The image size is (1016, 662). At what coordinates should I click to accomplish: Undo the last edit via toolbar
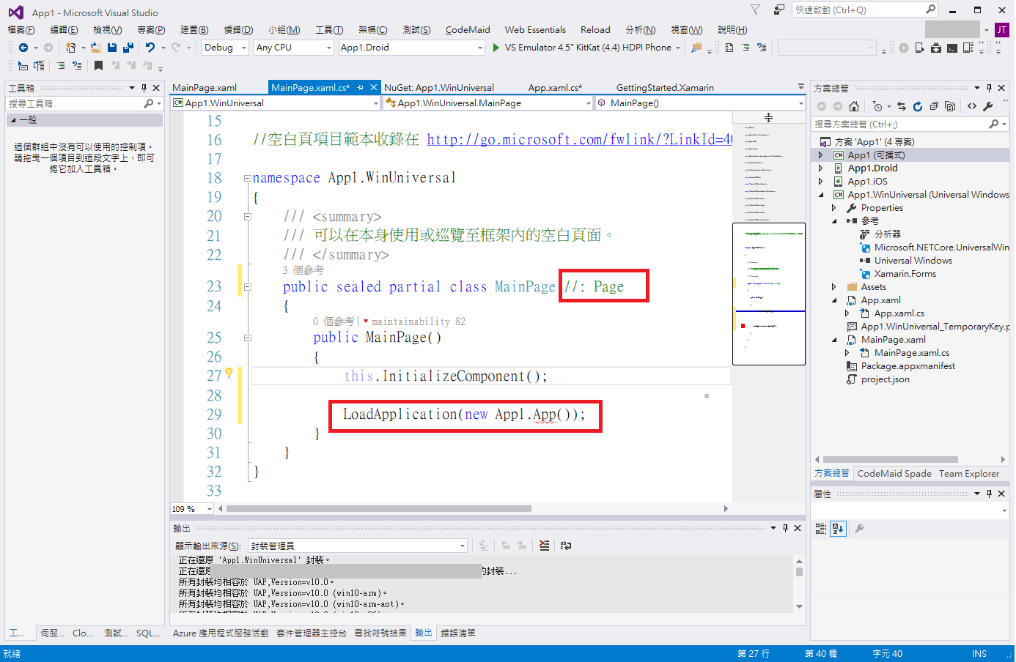pos(150,48)
